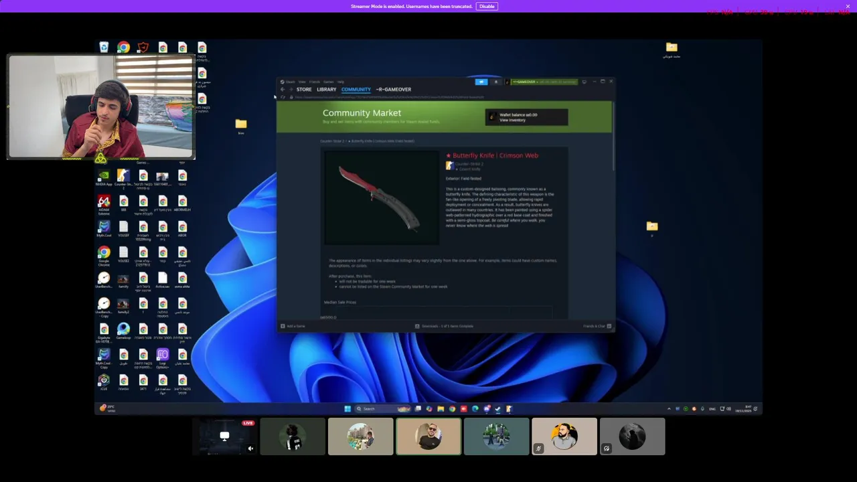Open the weather widget in taskbar

(x=107, y=408)
